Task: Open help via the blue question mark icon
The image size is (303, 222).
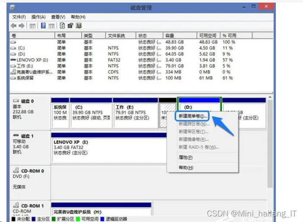Action: pyautogui.click(x=44, y=25)
